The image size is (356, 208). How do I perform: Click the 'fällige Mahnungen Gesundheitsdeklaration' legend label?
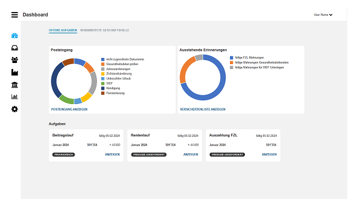click(262, 62)
